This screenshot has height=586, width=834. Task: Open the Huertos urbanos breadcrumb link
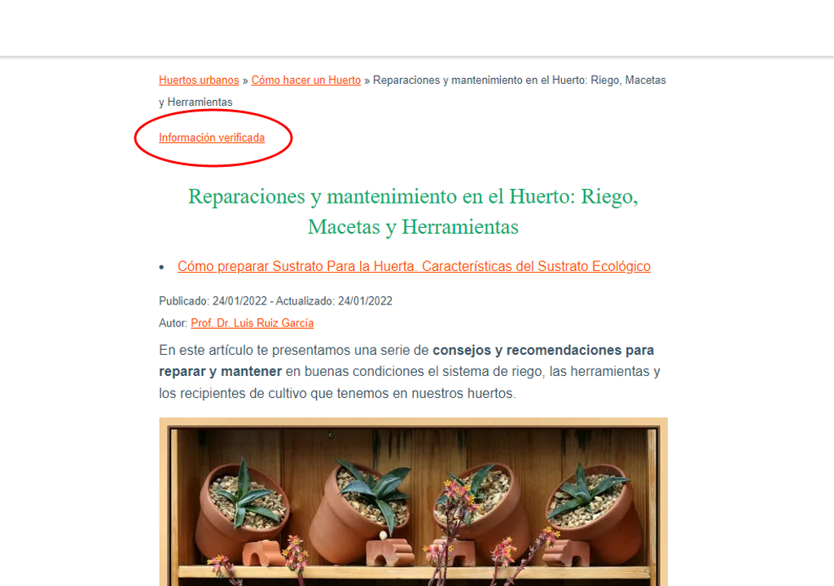(199, 81)
